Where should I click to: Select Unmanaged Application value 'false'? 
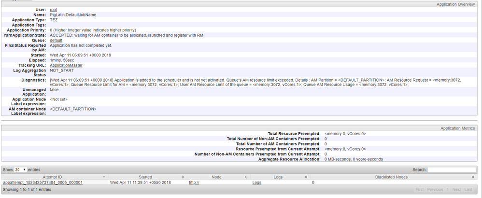pos(54,90)
